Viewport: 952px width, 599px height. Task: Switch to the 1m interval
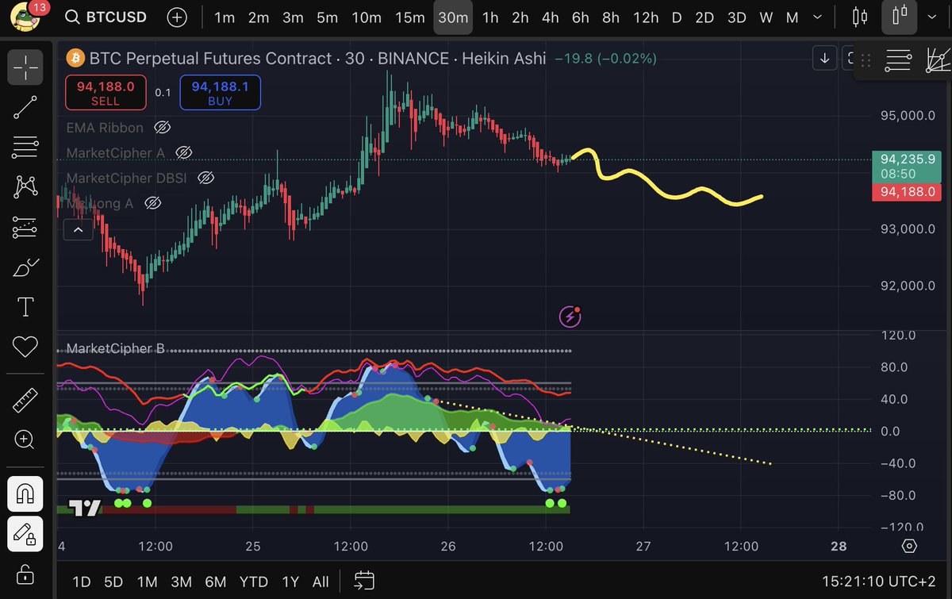pos(225,17)
